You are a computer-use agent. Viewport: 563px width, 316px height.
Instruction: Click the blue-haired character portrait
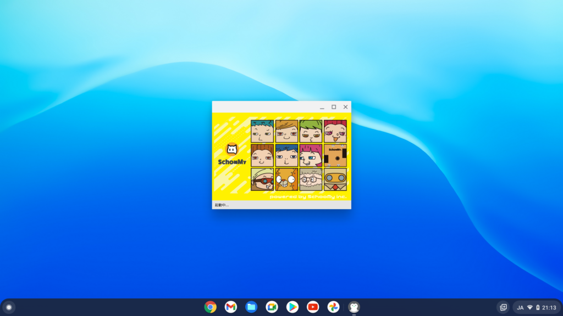coord(286,155)
